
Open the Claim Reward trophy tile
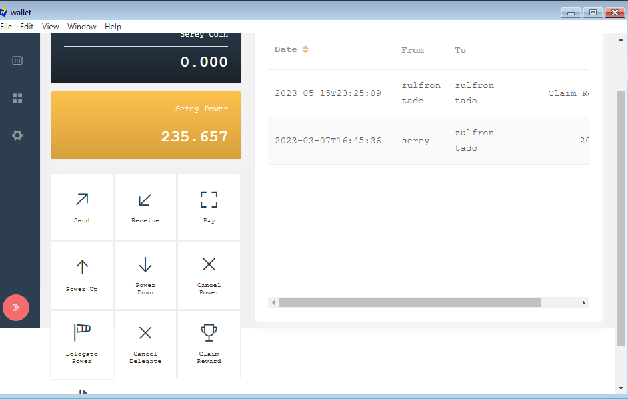[x=209, y=344]
